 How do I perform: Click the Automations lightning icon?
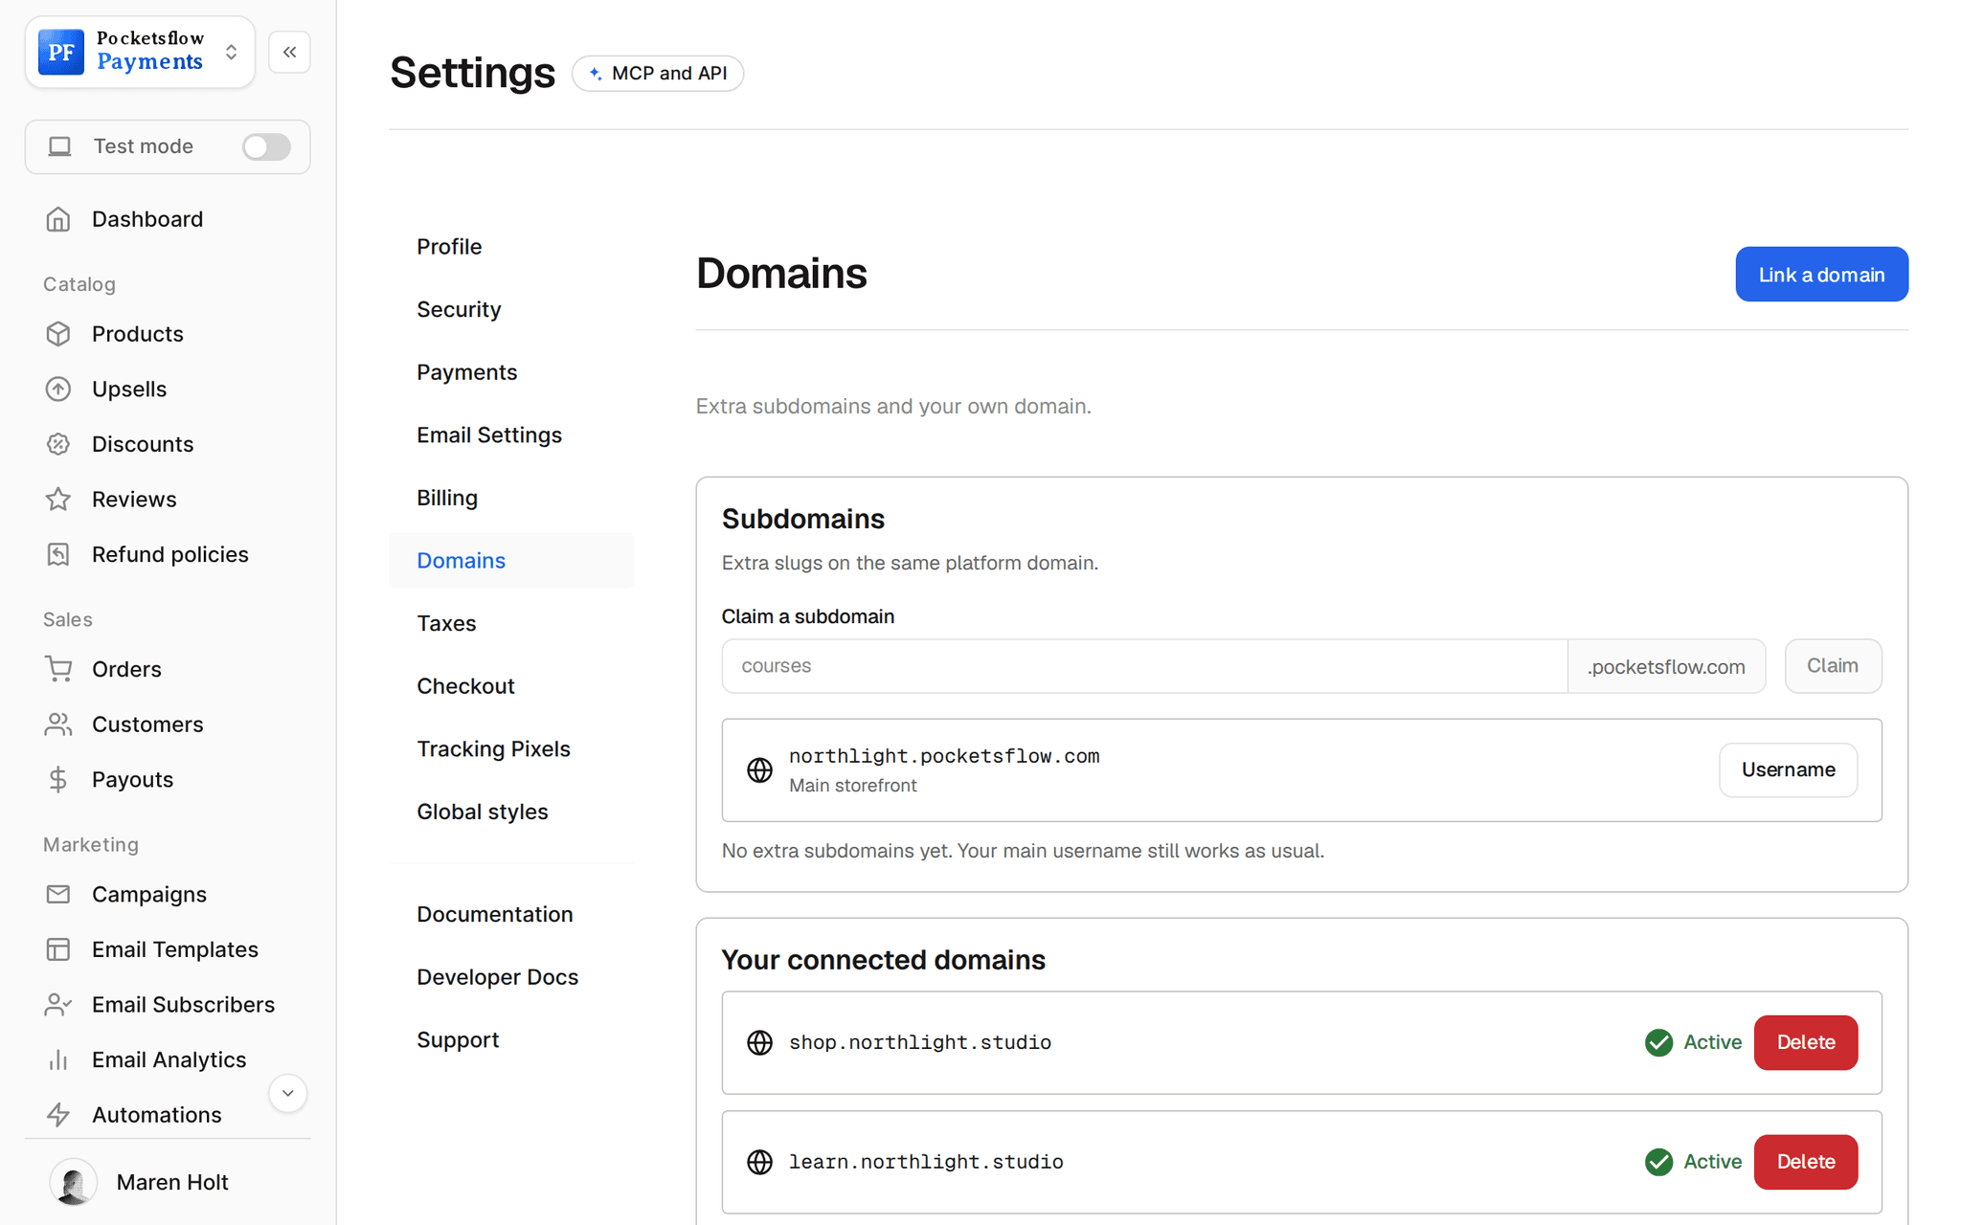click(58, 1115)
